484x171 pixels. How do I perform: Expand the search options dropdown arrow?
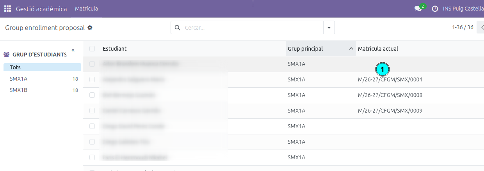pos(329,28)
